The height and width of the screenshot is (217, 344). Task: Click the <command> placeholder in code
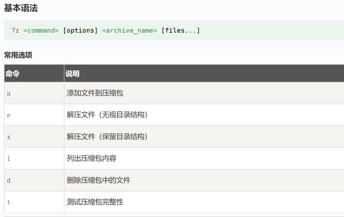[x=41, y=30]
